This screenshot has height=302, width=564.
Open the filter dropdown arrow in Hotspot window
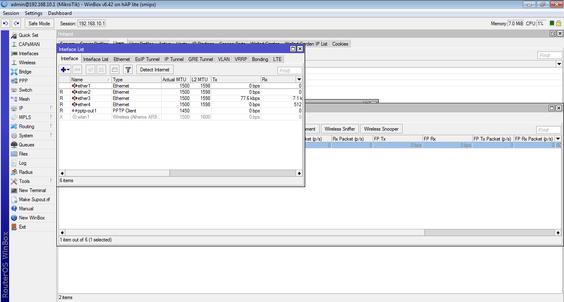point(559,64)
